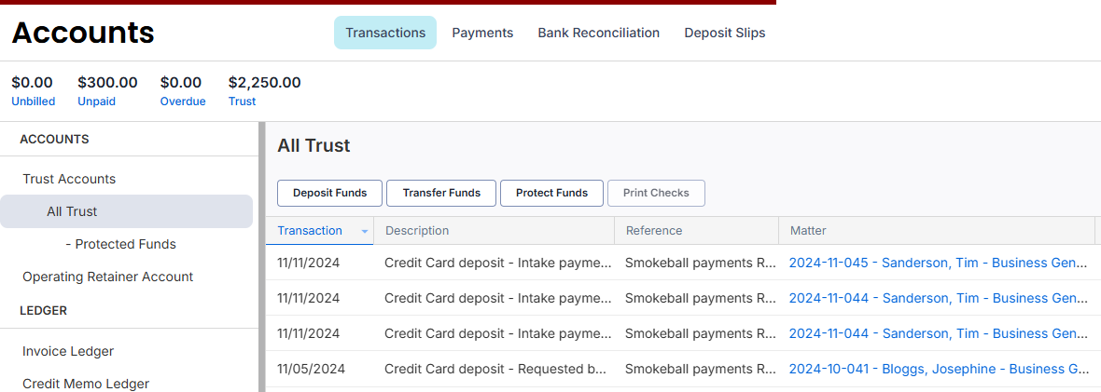The image size is (1101, 392).
Task: Select Trust Accounts in the sidebar
Action: pos(69,179)
